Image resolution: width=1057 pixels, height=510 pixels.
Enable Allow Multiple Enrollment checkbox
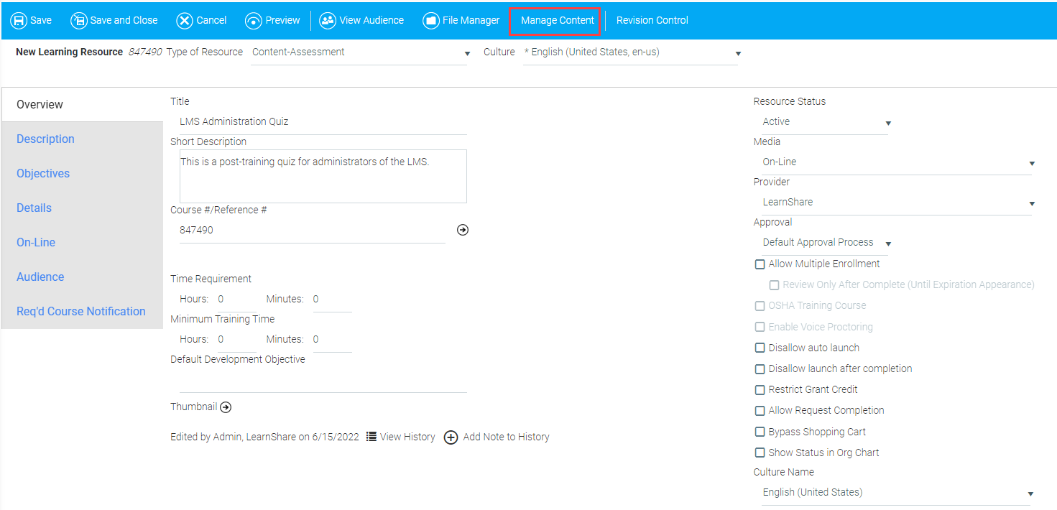coord(760,264)
